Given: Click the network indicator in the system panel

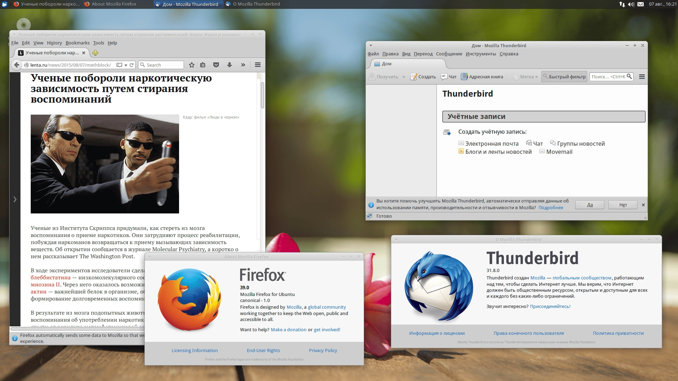Looking at the screenshot, I should click(x=622, y=4).
